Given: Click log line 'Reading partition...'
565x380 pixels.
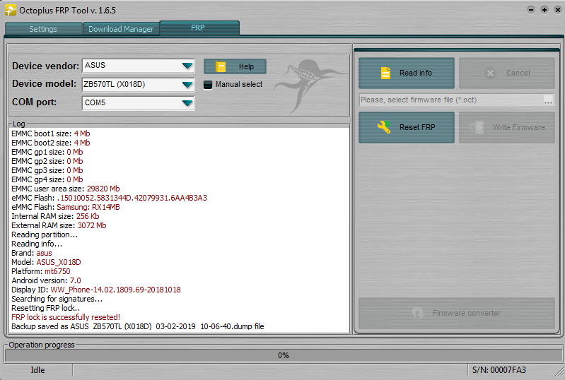Looking at the screenshot, I should (x=45, y=234).
